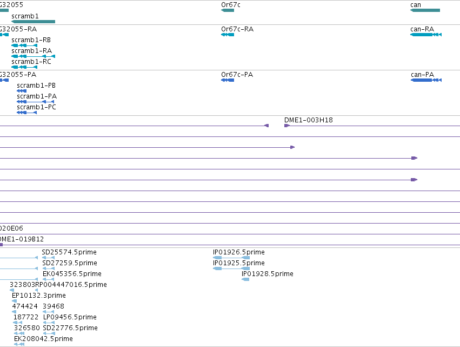The image size is (460, 347).
Task: Select the IP01928.5prime EST glyph
Action: point(245,279)
